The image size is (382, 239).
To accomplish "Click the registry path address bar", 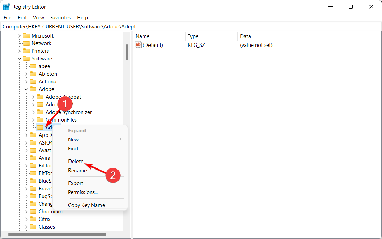I will [191, 26].
